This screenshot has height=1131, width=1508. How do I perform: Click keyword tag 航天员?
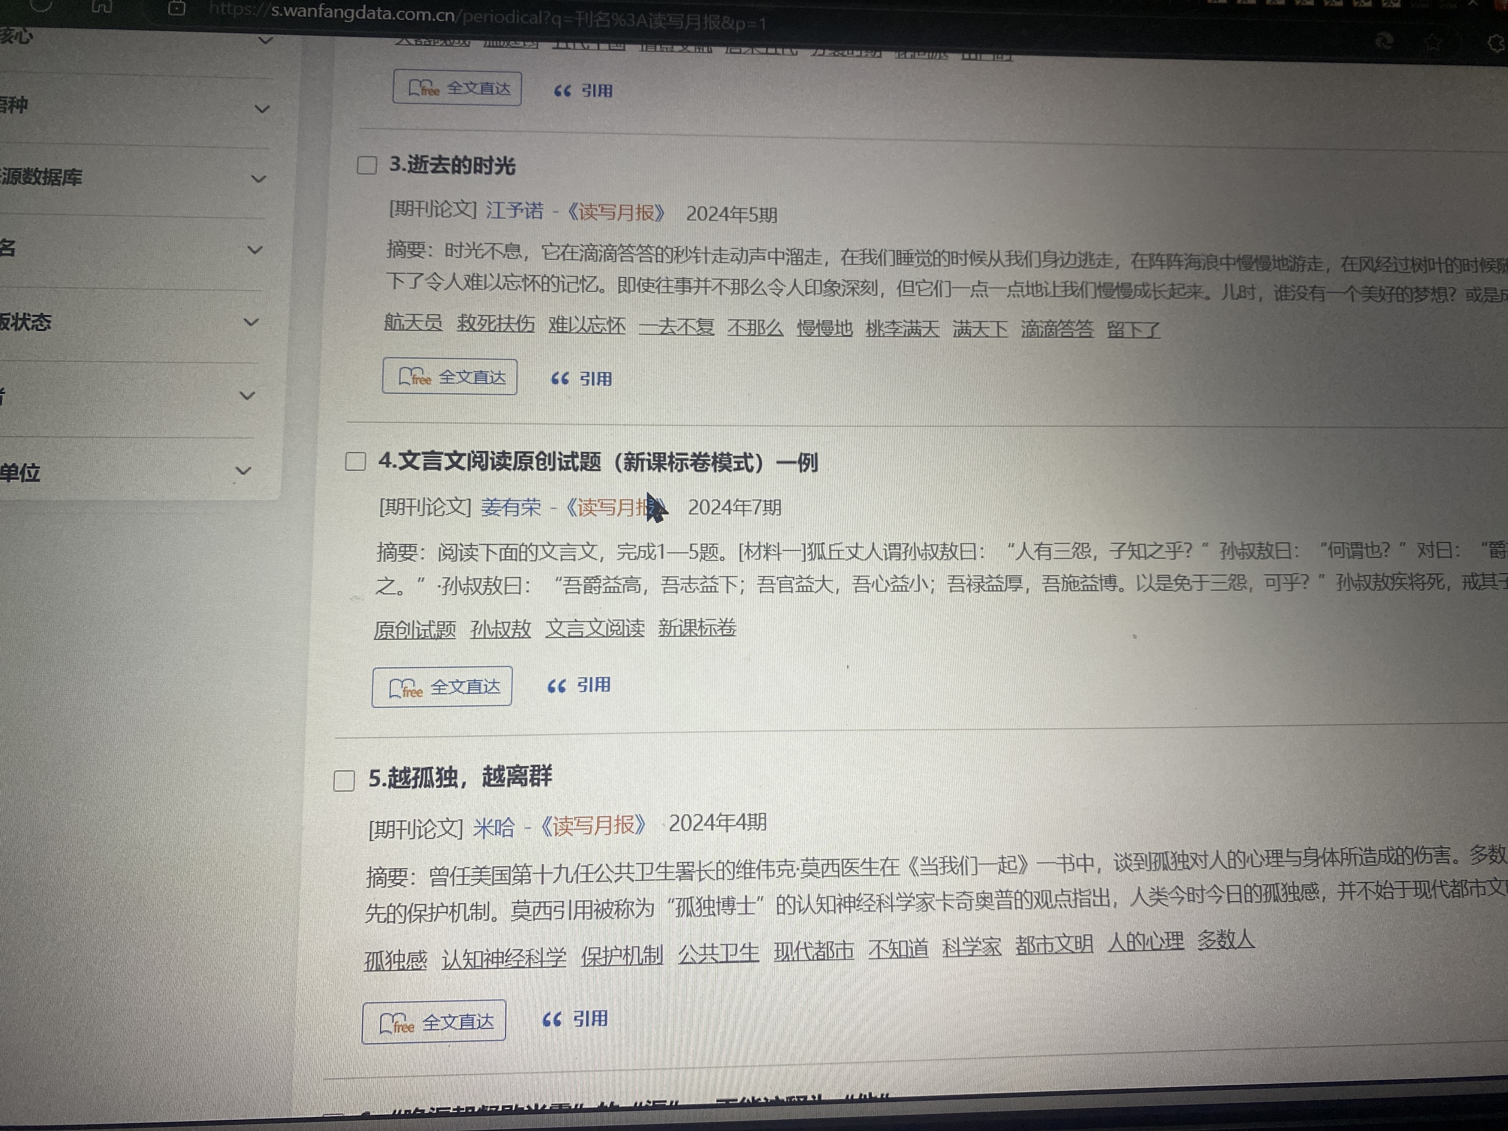(x=413, y=322)
